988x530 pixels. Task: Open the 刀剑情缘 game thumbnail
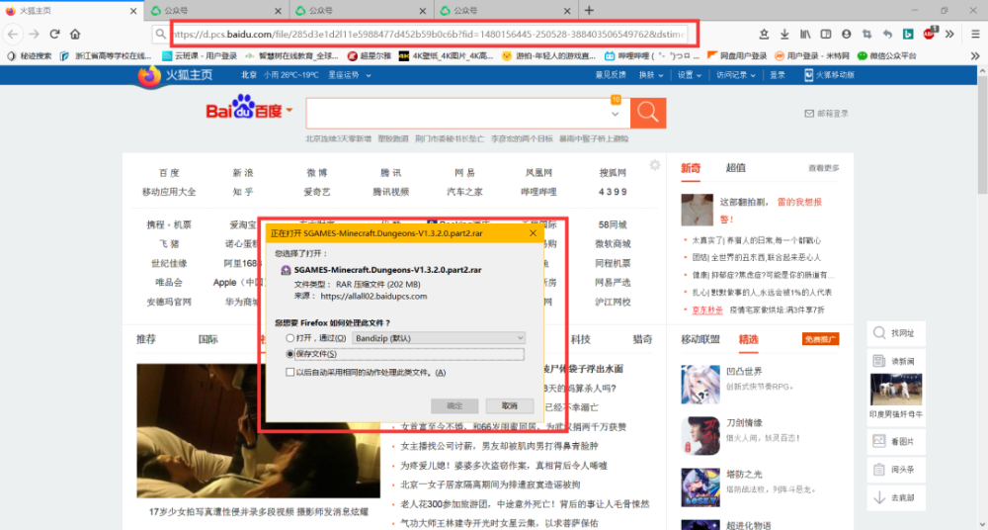(x=700, y=435)
